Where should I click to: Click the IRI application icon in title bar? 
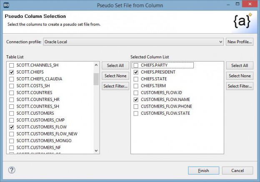coord(6,5)
